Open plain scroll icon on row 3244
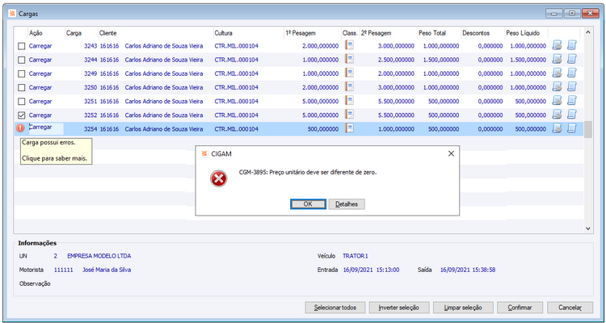Viewport: 606px width, 323px height. click(x=571, y=60)
